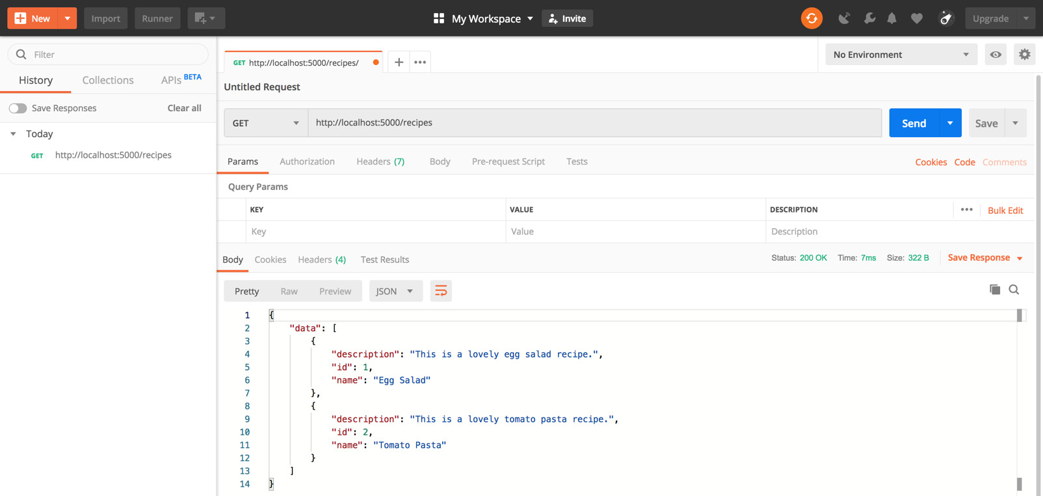Add a new request tab with plus

[x=399, y=62]
